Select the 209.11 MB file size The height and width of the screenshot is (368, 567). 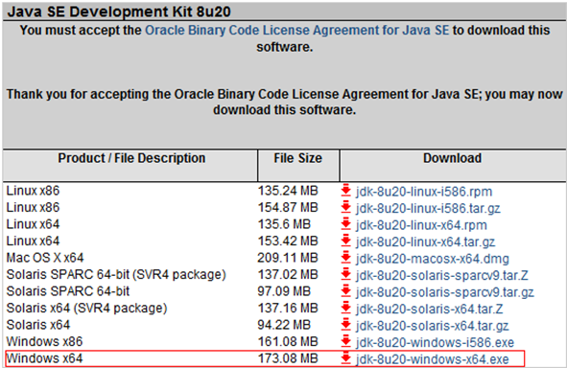288,258
